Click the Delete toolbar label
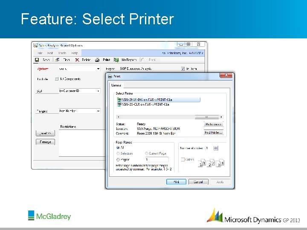The image size is (307, 230). [86, 60]
